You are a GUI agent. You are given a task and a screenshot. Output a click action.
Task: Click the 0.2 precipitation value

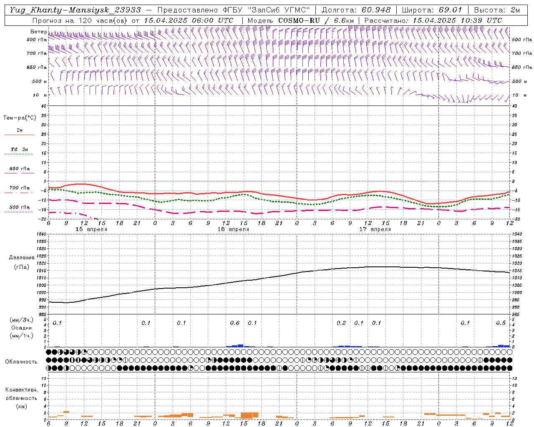click(341, 323)
